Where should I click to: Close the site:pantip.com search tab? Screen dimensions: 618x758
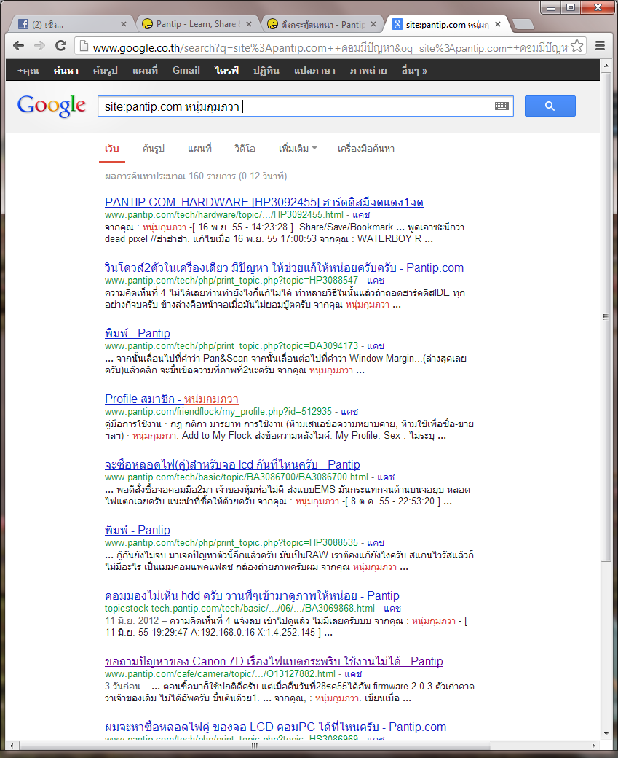(498, 24)
